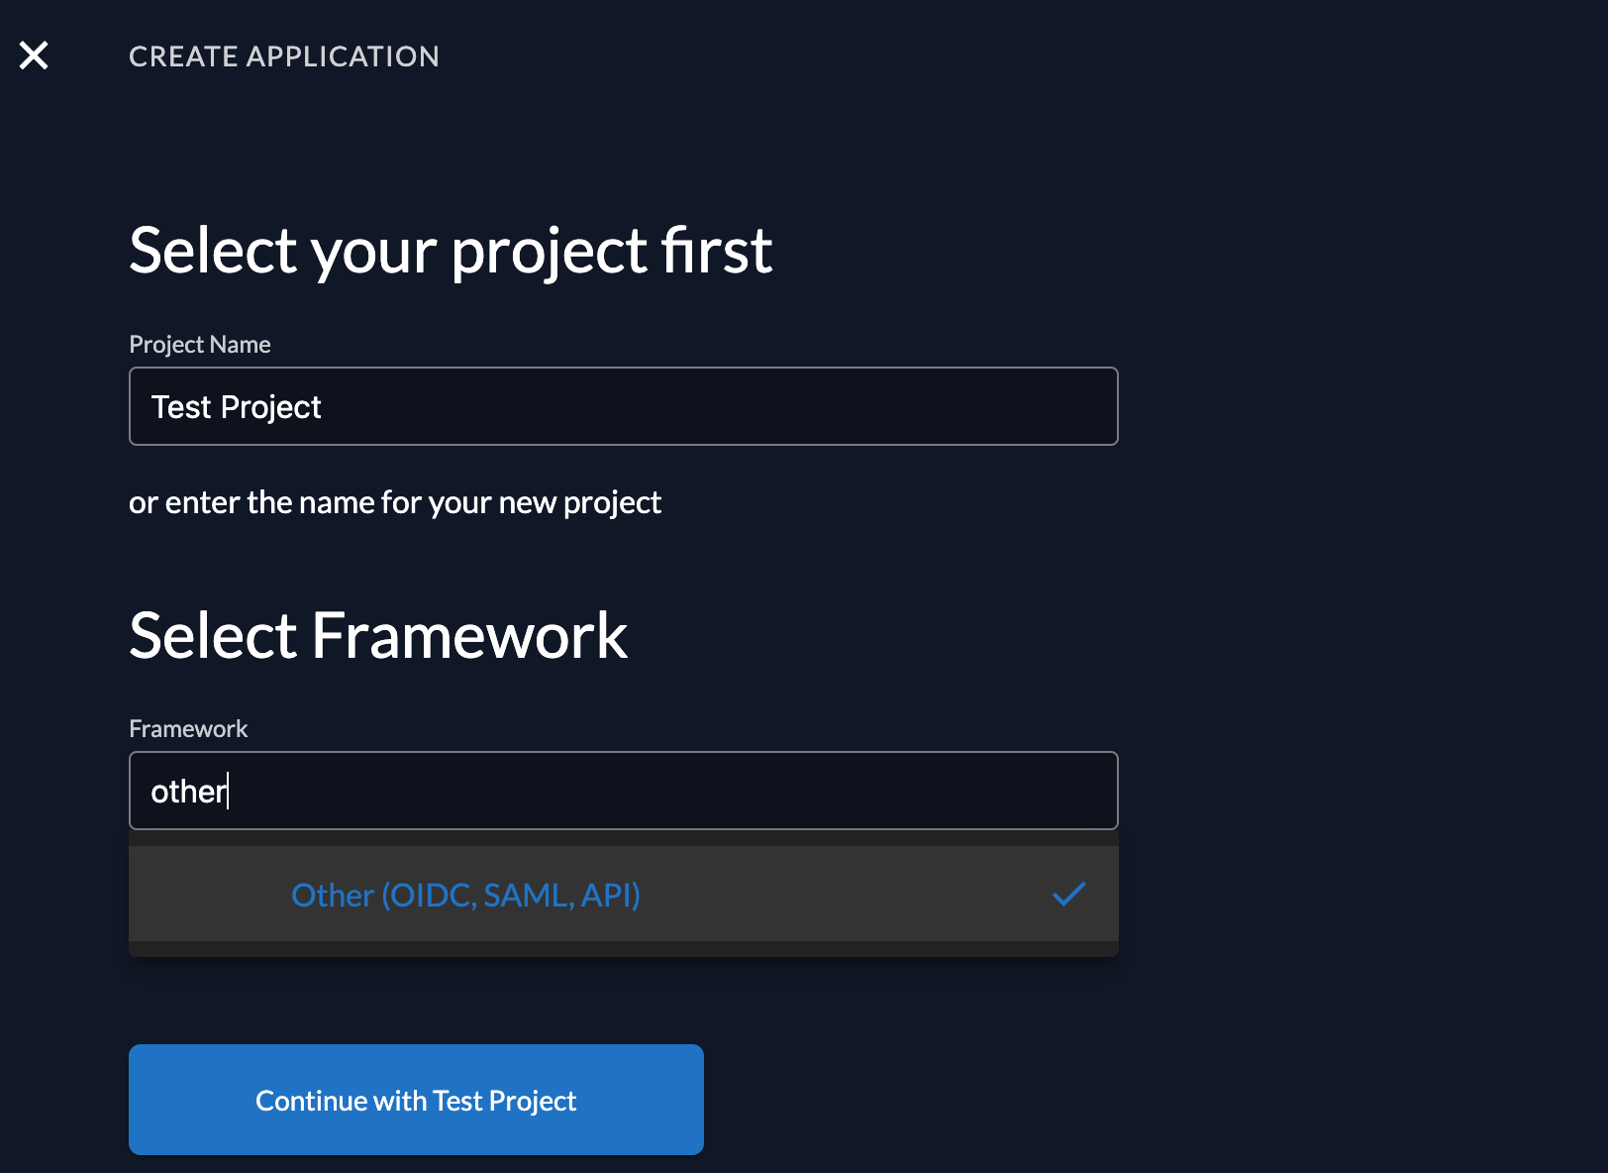The width and height of the screenshot is (1608, 1173).
Task: Click the Select your project first heading
Action: click(x=451, y=251)
